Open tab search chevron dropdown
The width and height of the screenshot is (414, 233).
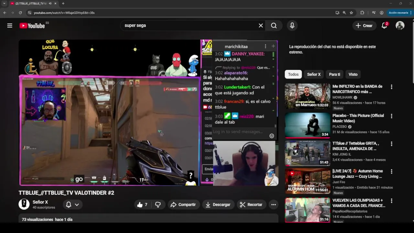click(x=4, y=4)
